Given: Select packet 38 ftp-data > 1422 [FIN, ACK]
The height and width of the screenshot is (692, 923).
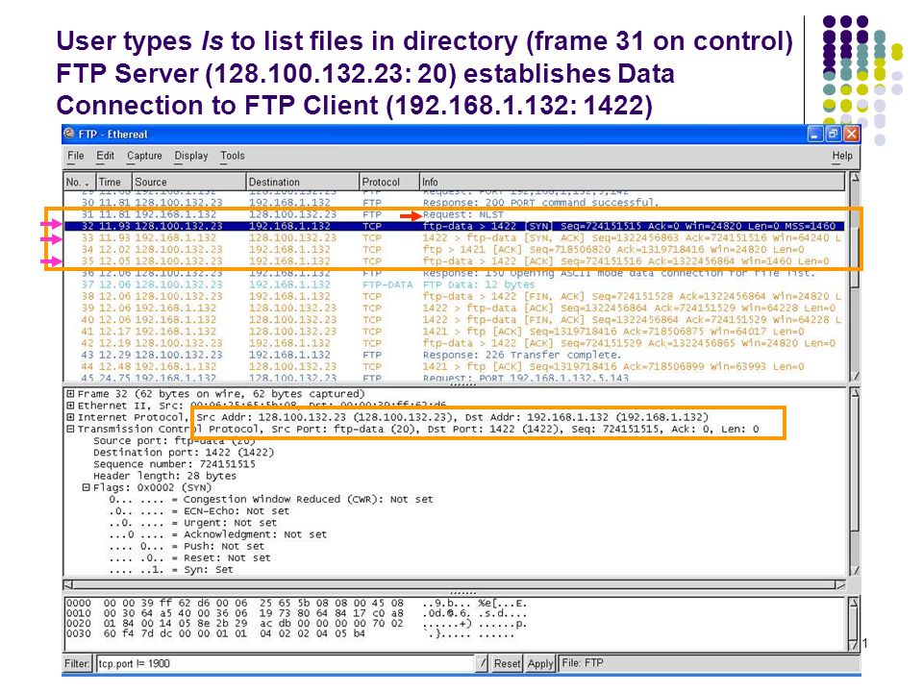Looking at the screenshot, I should point(456,297).
